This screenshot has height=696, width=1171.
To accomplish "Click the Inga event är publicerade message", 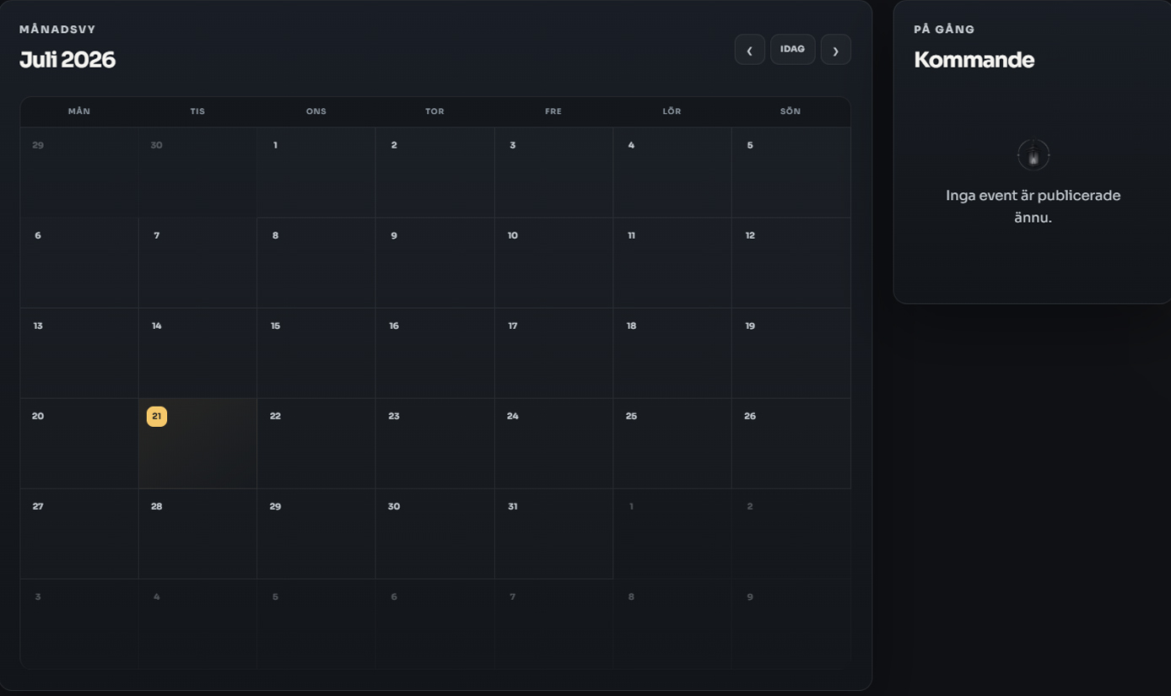I will coord(1033,206).
